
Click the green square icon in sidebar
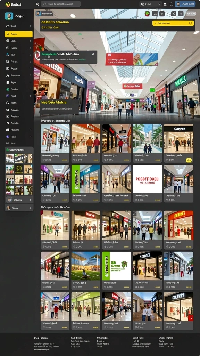click(x=8, y=89)
